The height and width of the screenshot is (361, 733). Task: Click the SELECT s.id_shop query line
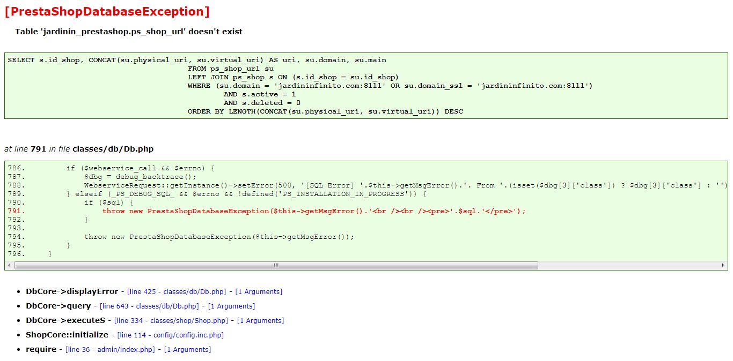[x=197, y=60]
